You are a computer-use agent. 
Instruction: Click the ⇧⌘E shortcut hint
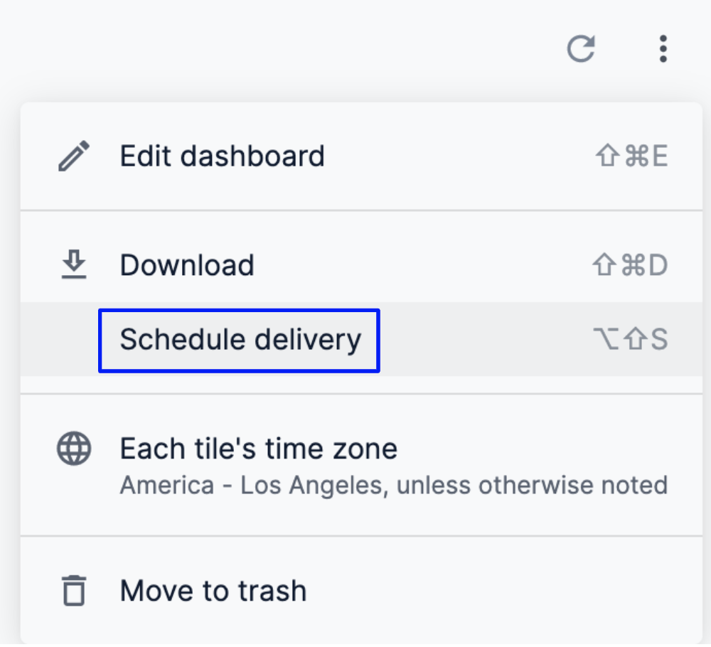click(631, 156)
